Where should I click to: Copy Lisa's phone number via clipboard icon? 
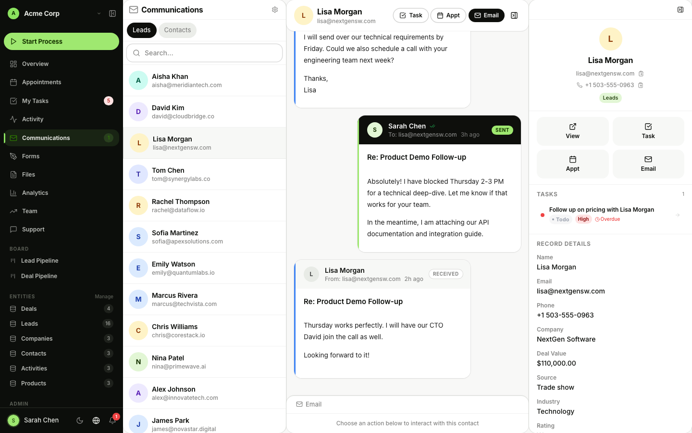[x=641, y=85]
